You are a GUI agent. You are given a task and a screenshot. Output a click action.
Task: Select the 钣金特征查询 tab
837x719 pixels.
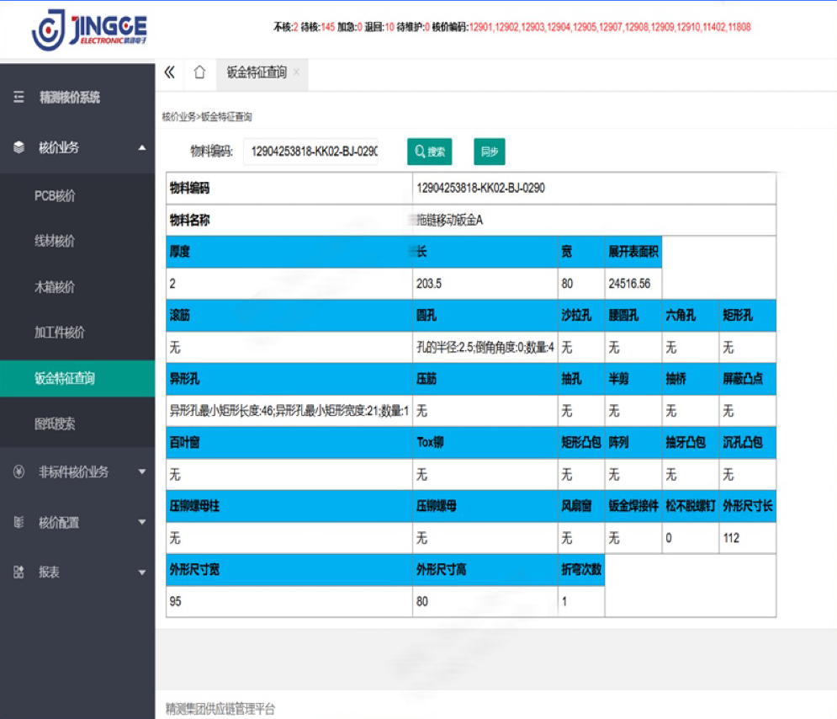pyautogui.click(x=256, y=72)
